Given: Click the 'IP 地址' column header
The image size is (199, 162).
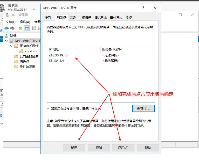Looking at the screenshot, I should [x=74, y=49].
